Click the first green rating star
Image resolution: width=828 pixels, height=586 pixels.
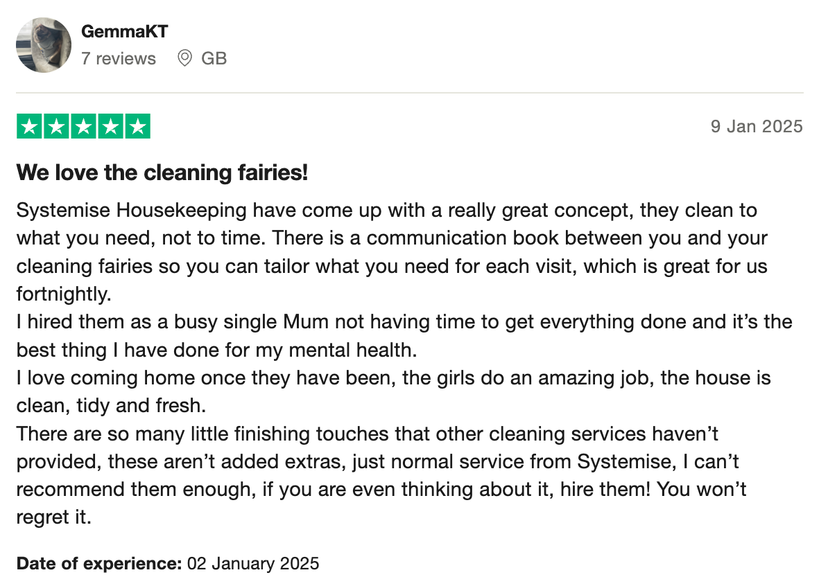[29, 127]
